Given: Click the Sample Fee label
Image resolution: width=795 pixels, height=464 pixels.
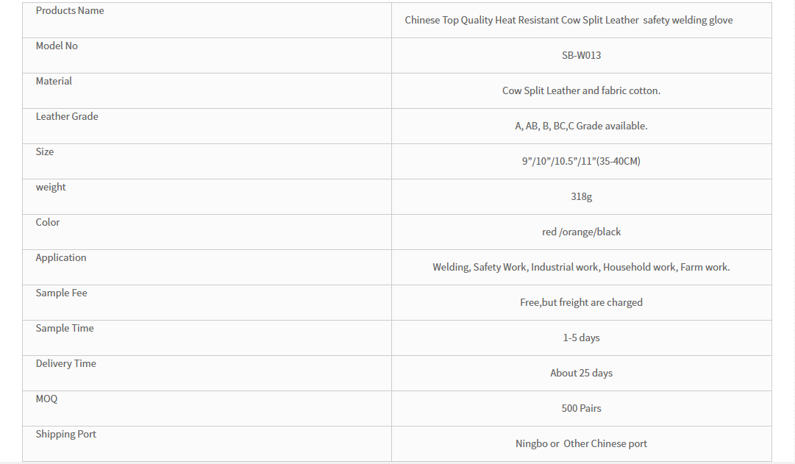Looking at the screenshot, I should point(61,293).
